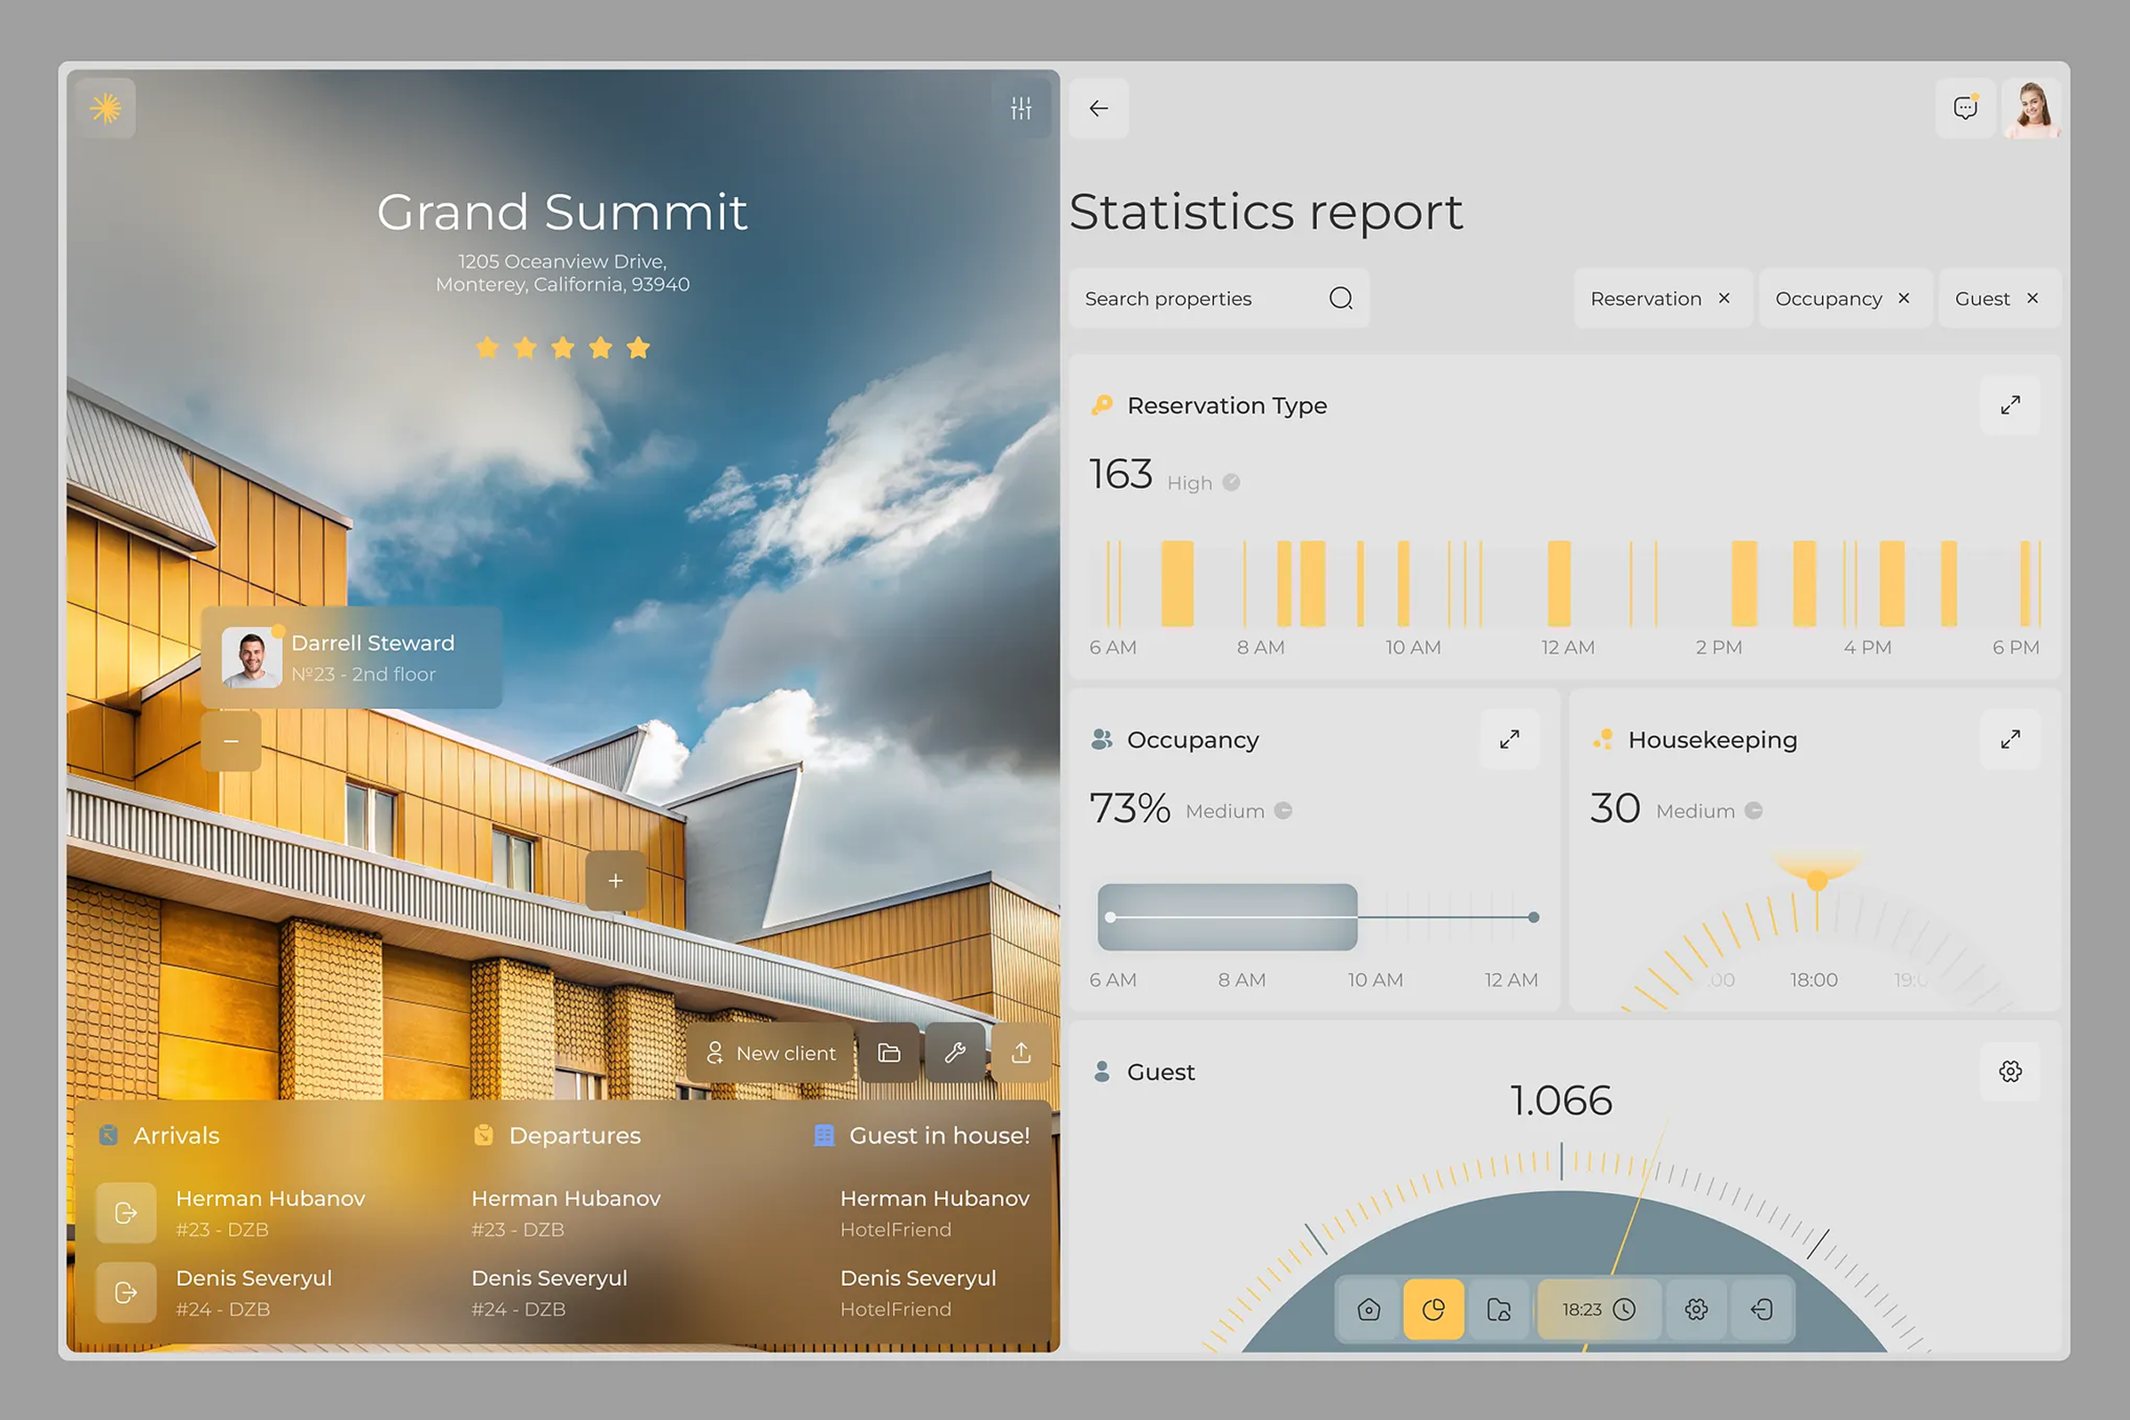Remove the Guest filter tag

[2032, 298]
